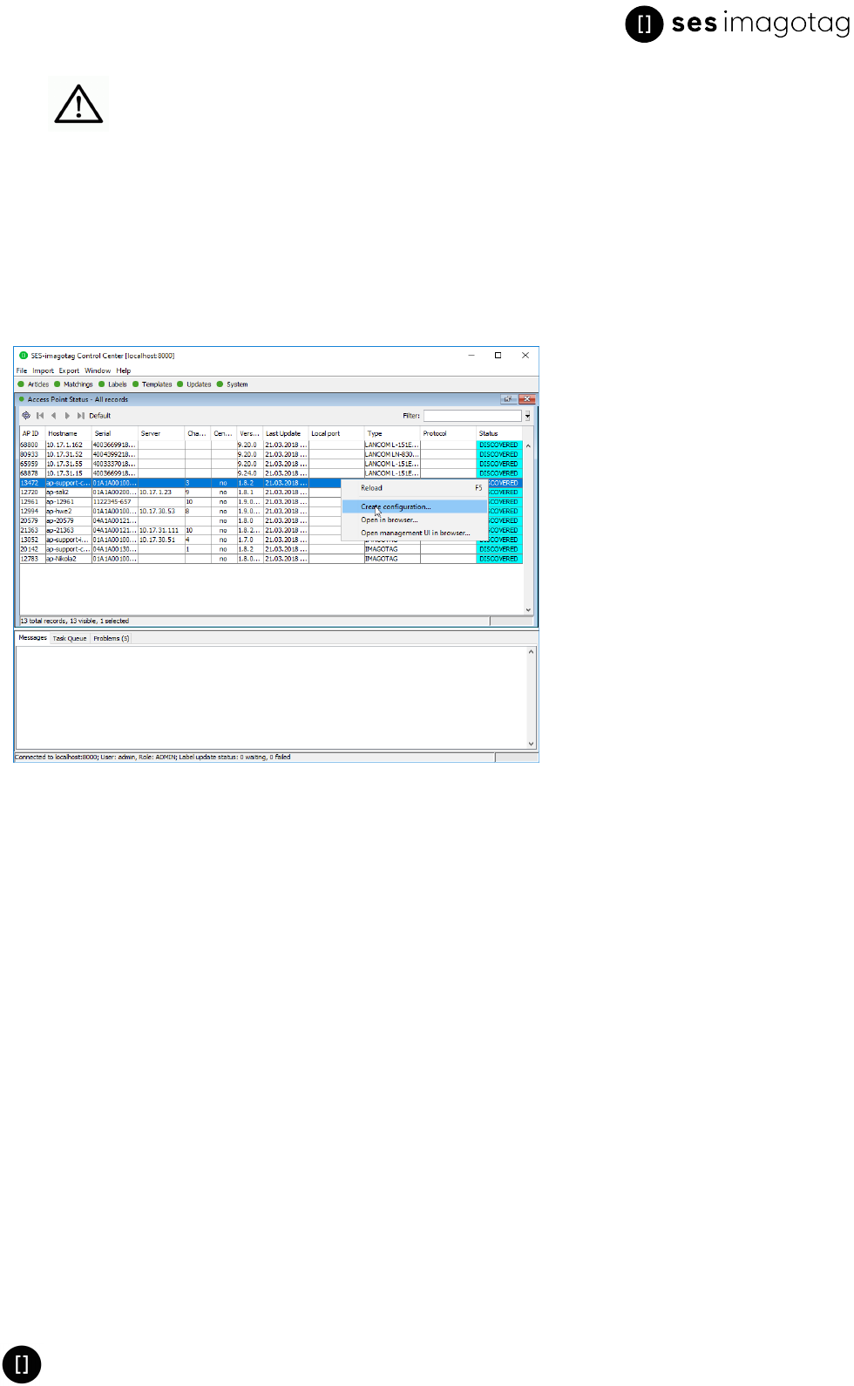The image size is (854, 1386).
Task: Sort by Serial column header
Action: (x=115, y=433)
